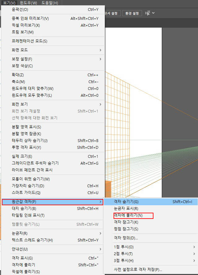
Task: Toggle 라이브 페인트 간격 표시
Action: 53,170
